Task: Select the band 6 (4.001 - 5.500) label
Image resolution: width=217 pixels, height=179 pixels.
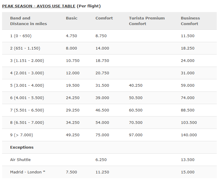Action: point(27,98)
